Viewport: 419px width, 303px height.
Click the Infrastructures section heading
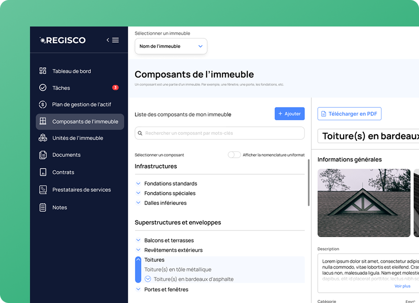156,166
